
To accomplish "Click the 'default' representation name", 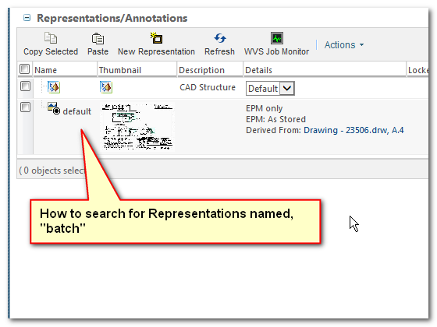I will tap(77, 111).
